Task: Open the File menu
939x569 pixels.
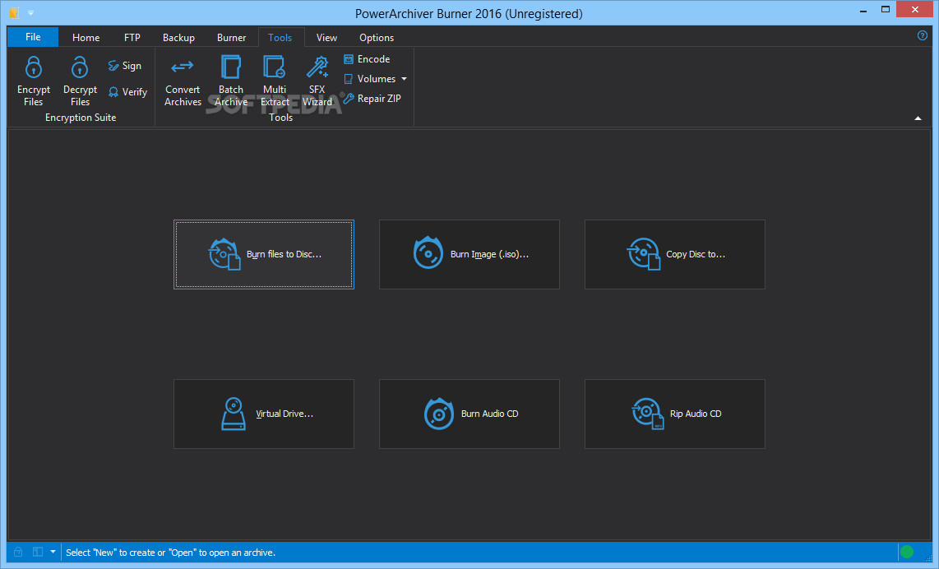Action: (33, 37)
